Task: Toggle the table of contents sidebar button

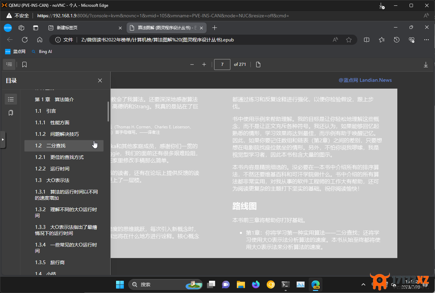Action: point(9,65)
